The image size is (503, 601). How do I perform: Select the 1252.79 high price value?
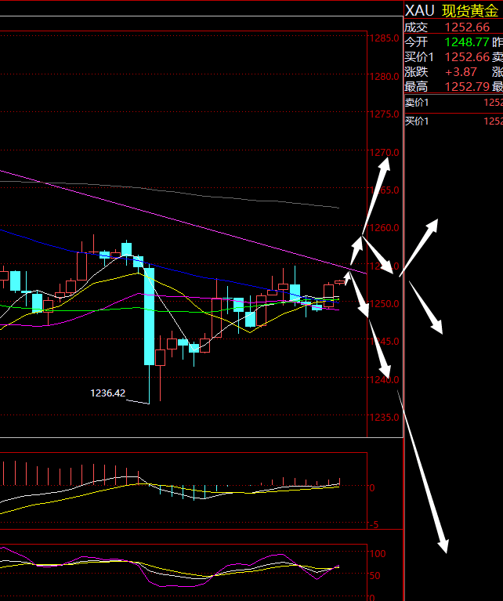[x=467, y=87]
